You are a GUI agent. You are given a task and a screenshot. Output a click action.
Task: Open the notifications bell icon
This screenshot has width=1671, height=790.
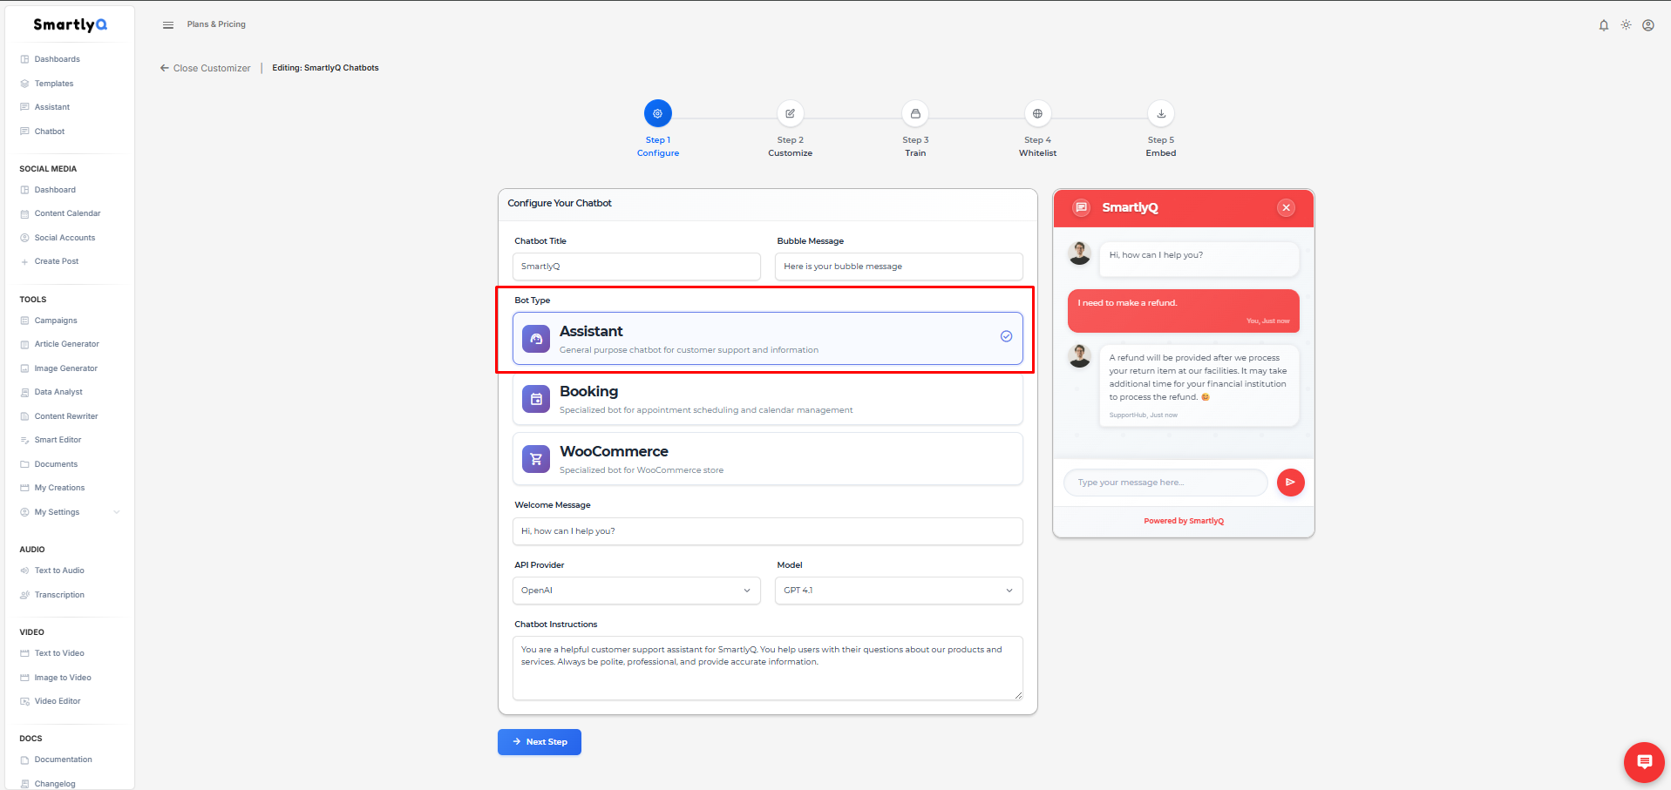[x=1604, y=25]
